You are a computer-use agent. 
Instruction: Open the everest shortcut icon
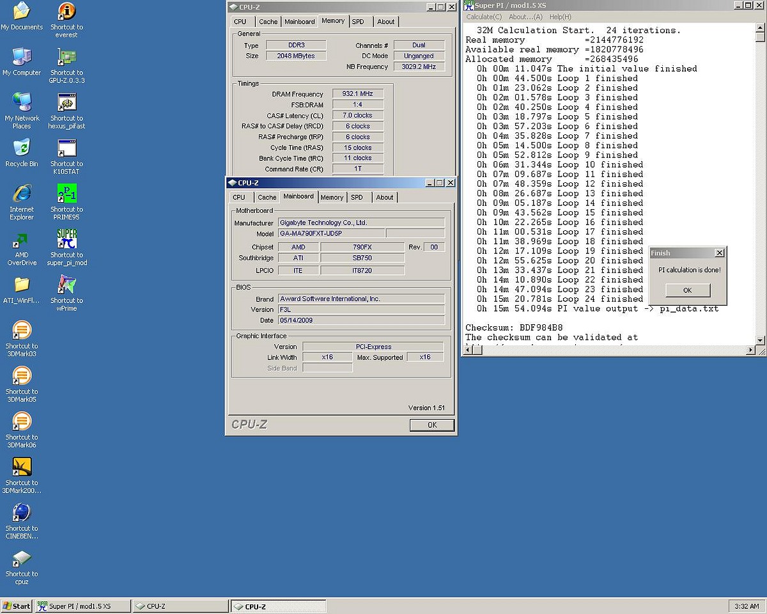[x=66, y=12]
